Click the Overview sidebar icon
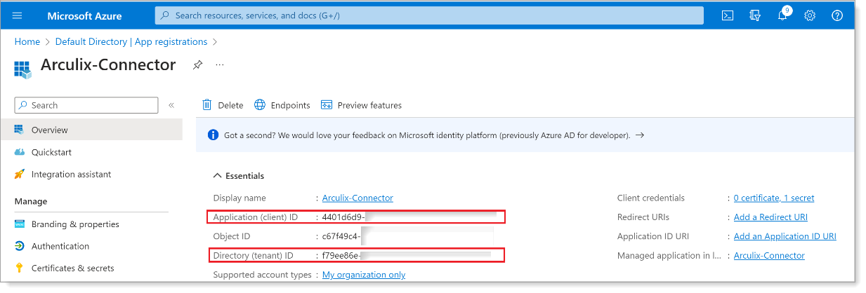866x293 pixels. coord(19,130)
